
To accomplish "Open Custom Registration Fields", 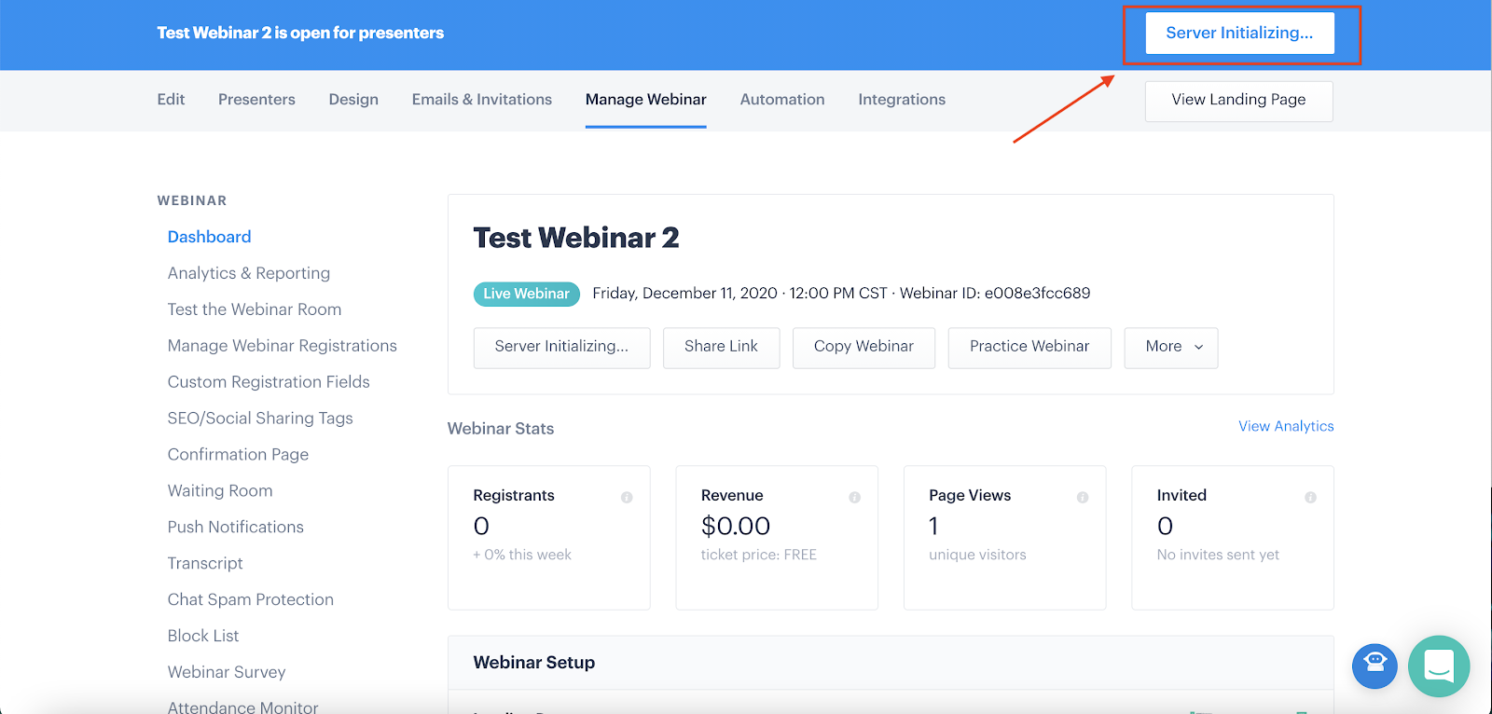I will click(x=269, y=382).
